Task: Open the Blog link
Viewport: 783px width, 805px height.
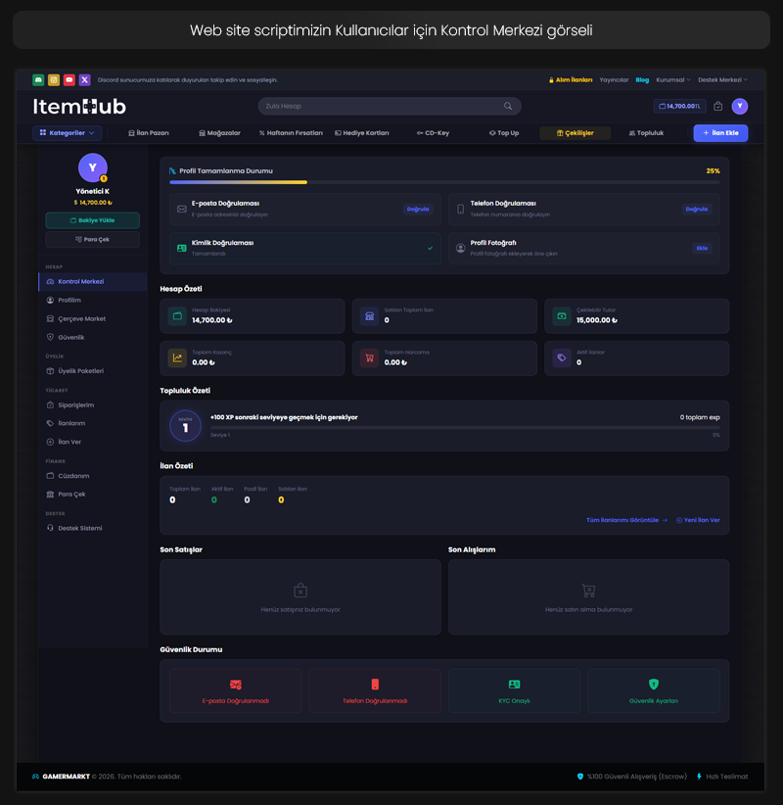Action: pos(642,79)
